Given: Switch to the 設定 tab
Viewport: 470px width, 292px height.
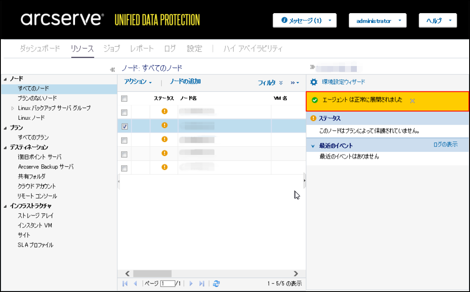Looking at the screenshot, I should click(195, 48).
